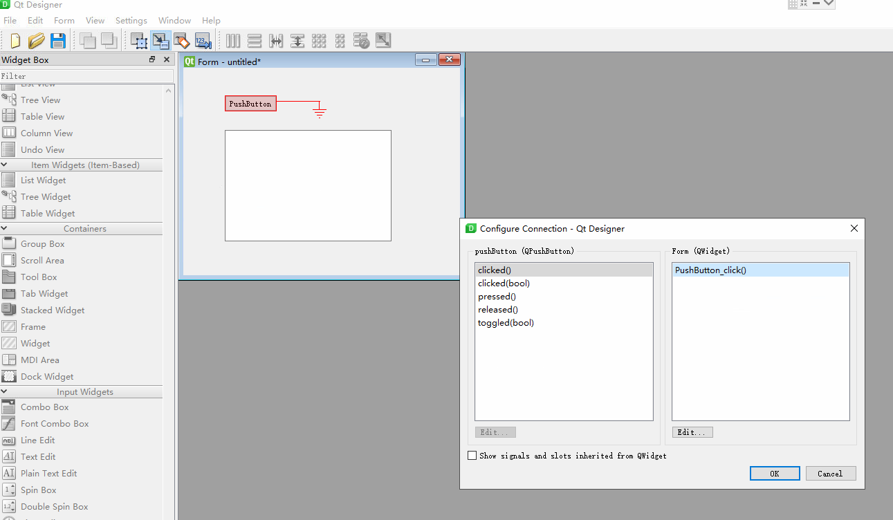Click the New Form toolbar icon
This screenshot has height=520, width=893.
coord(15,41)
